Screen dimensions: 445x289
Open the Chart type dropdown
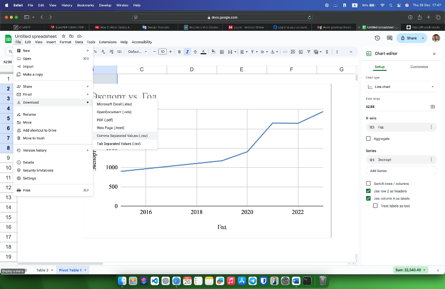click(401, 87)
